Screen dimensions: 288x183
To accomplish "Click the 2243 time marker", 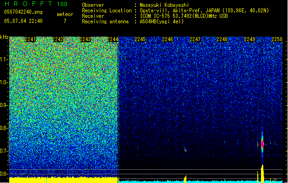I will point(85,39).
